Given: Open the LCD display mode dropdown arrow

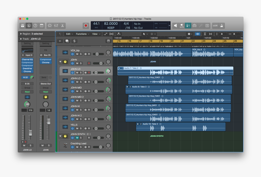Looking at the screenshot, I should (x=169, y=25).
